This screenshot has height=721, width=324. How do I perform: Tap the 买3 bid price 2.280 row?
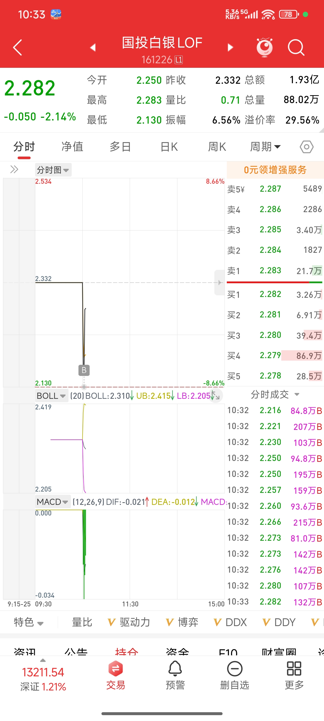275,335
